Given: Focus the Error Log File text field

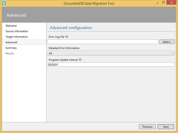Looking at the screenshot, I should point(103,42).
